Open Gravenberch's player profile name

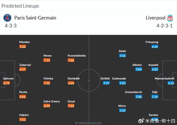pos(133,92)
